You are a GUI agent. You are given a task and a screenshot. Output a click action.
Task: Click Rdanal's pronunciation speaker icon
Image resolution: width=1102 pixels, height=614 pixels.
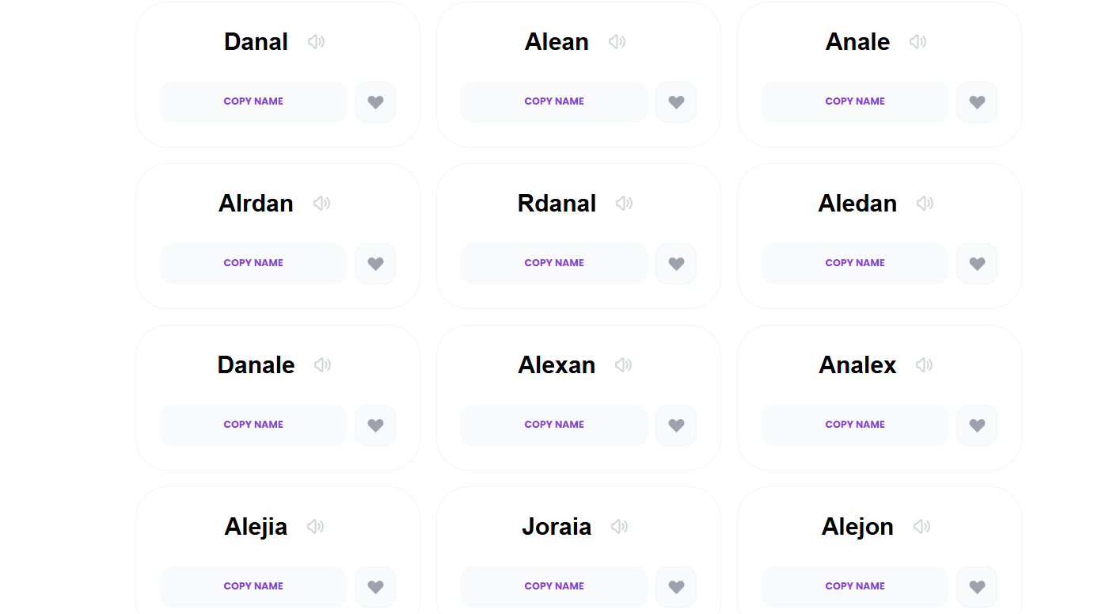coord(624,203)
